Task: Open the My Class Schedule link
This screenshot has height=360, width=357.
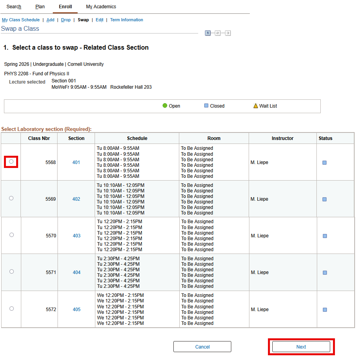Action: coord(20,20)
